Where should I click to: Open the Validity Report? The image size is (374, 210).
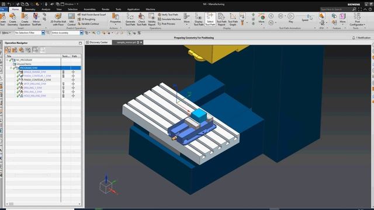152,19
